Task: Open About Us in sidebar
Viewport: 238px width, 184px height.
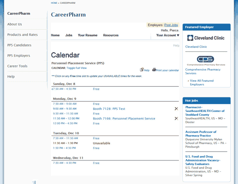Action: [x=15, y=24]
